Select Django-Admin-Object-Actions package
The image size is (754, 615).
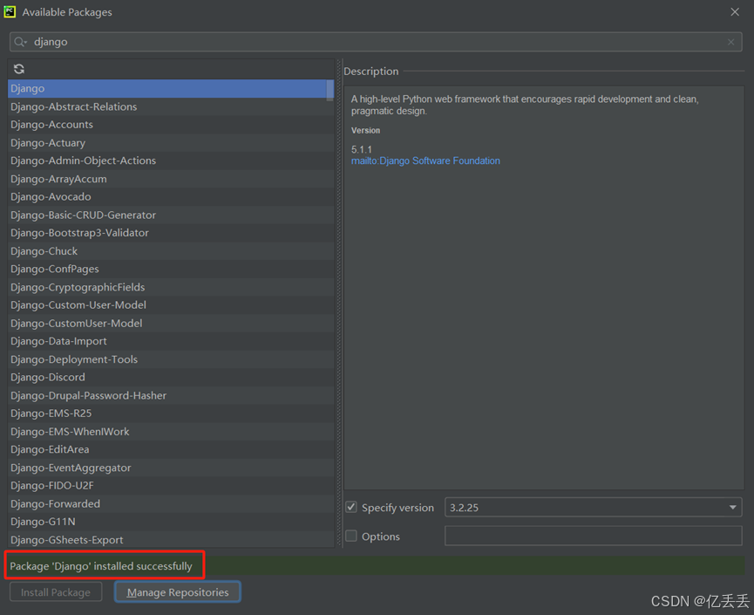[x=171, y=161]
